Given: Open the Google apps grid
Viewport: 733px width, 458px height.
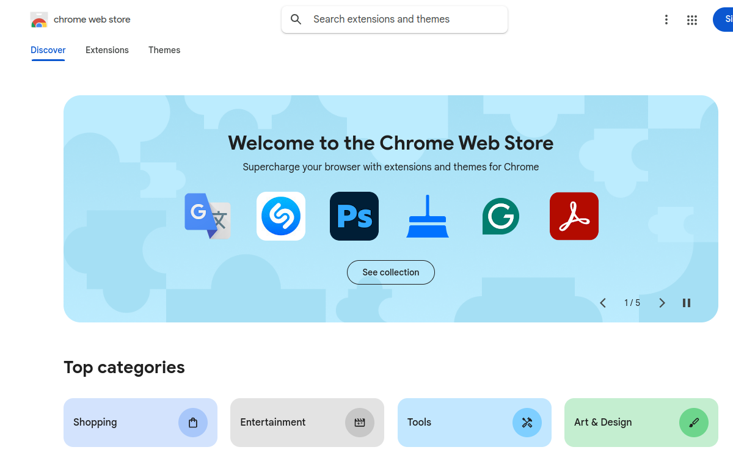Looking at the screenshot, I should tap(692, 20).
